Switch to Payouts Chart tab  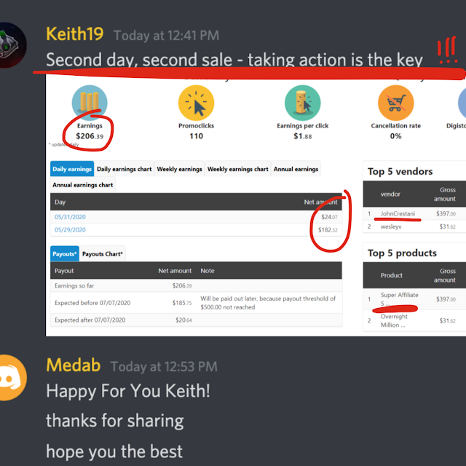tap(102, 254)
